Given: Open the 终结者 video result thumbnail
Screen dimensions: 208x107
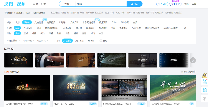Looking at the screenshot, I should click(x=76, y=88).
